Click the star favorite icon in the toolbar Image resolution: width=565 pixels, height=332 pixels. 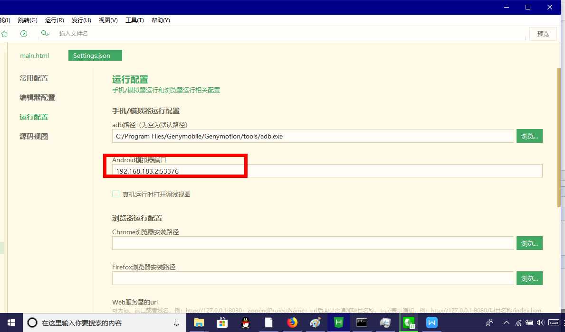pyautogui.click(x=5, y=34)
